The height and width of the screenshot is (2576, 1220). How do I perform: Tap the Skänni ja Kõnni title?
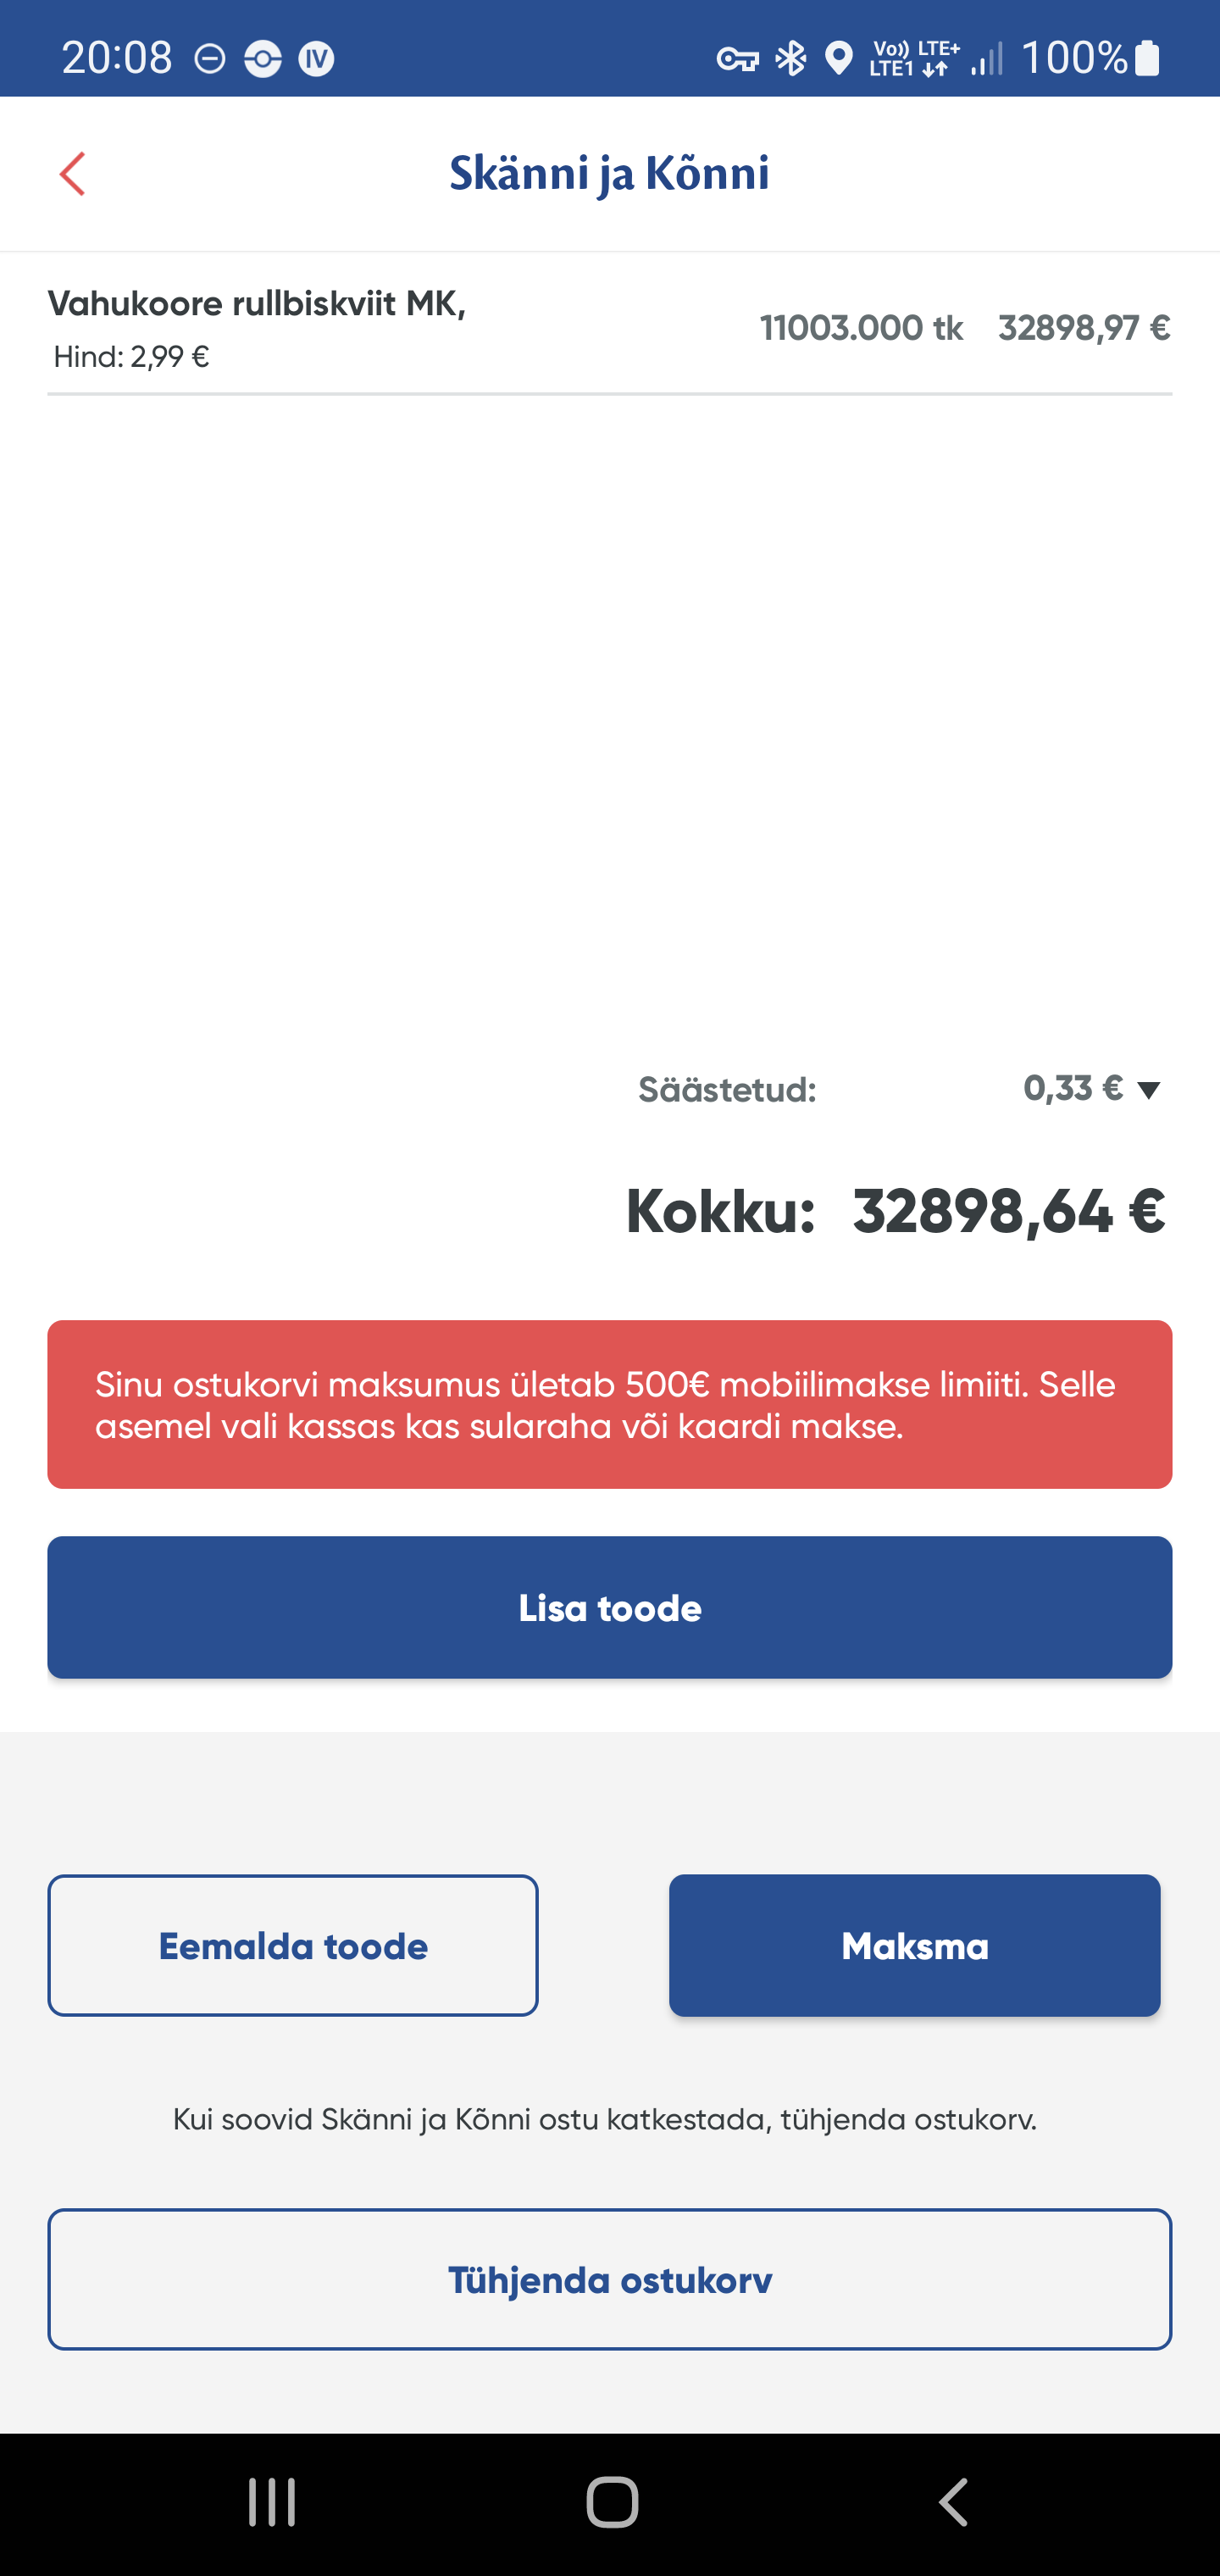(610, 174)
